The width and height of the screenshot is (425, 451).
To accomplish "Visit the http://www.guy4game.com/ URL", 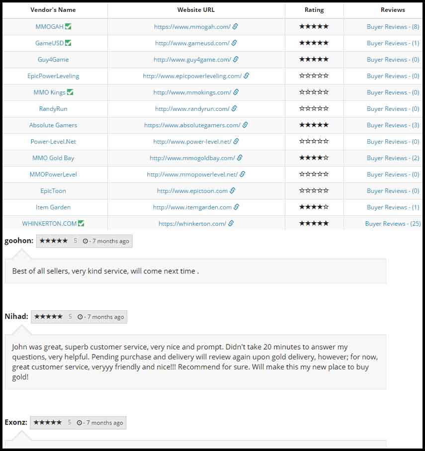I will coord(192,59).
